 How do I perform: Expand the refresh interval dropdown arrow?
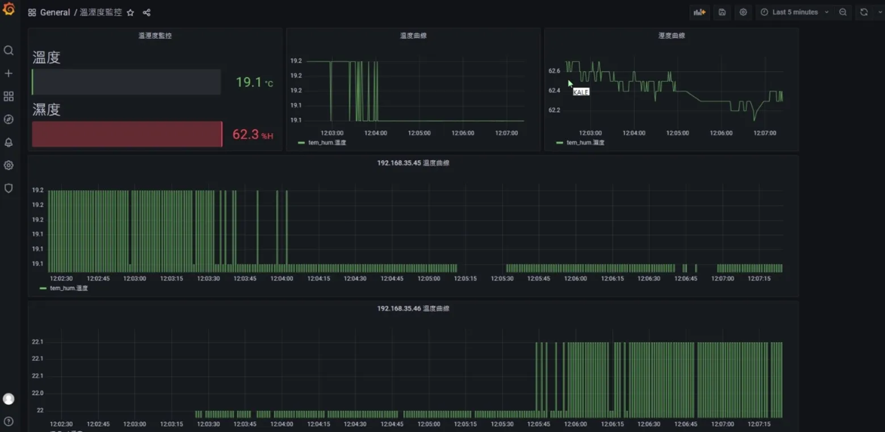click(x=880, y=12)
